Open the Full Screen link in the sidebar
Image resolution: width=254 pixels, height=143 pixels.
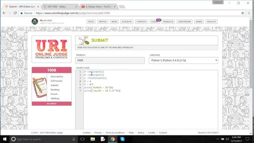(x=56, y=81)
